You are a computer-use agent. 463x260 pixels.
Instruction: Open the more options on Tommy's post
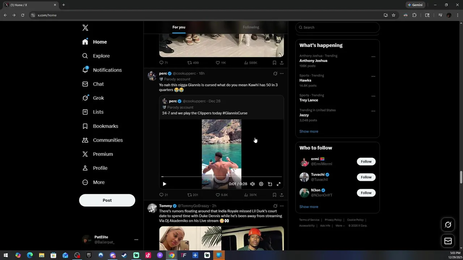pyautogui.click(x=282, y=206)
